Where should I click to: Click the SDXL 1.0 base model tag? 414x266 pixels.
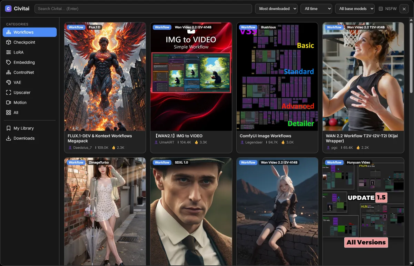click(x=181, y=162)
